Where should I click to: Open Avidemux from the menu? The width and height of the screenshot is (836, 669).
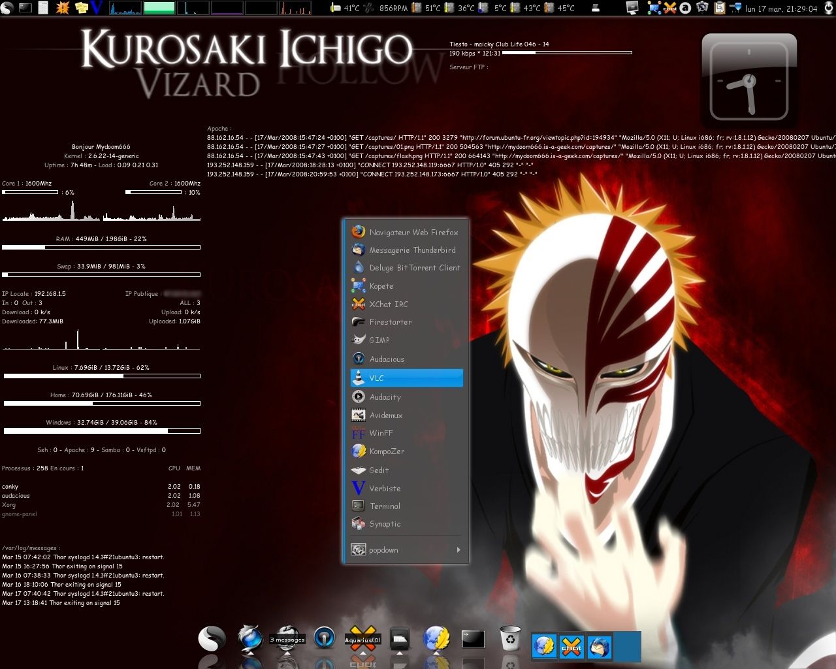pyautogui.click(x=406, y=415)
